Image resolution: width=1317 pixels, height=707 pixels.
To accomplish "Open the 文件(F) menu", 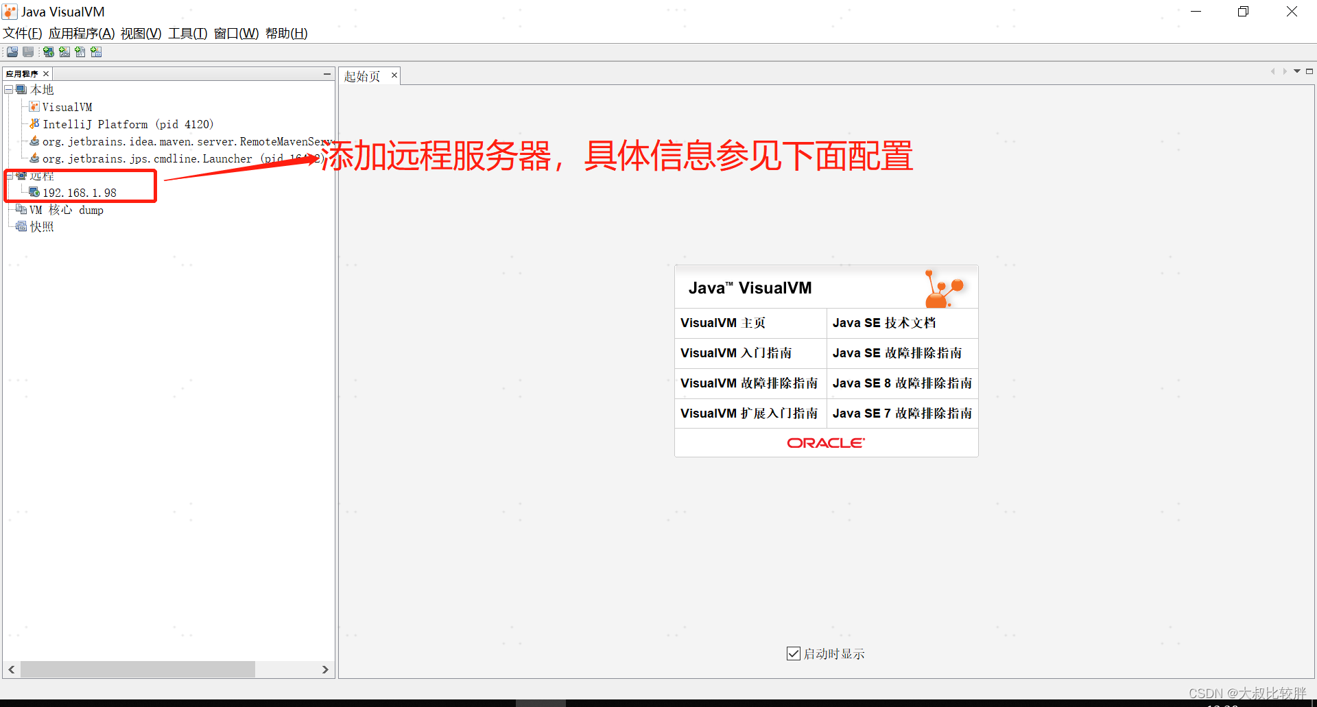I will click(23, 33).
